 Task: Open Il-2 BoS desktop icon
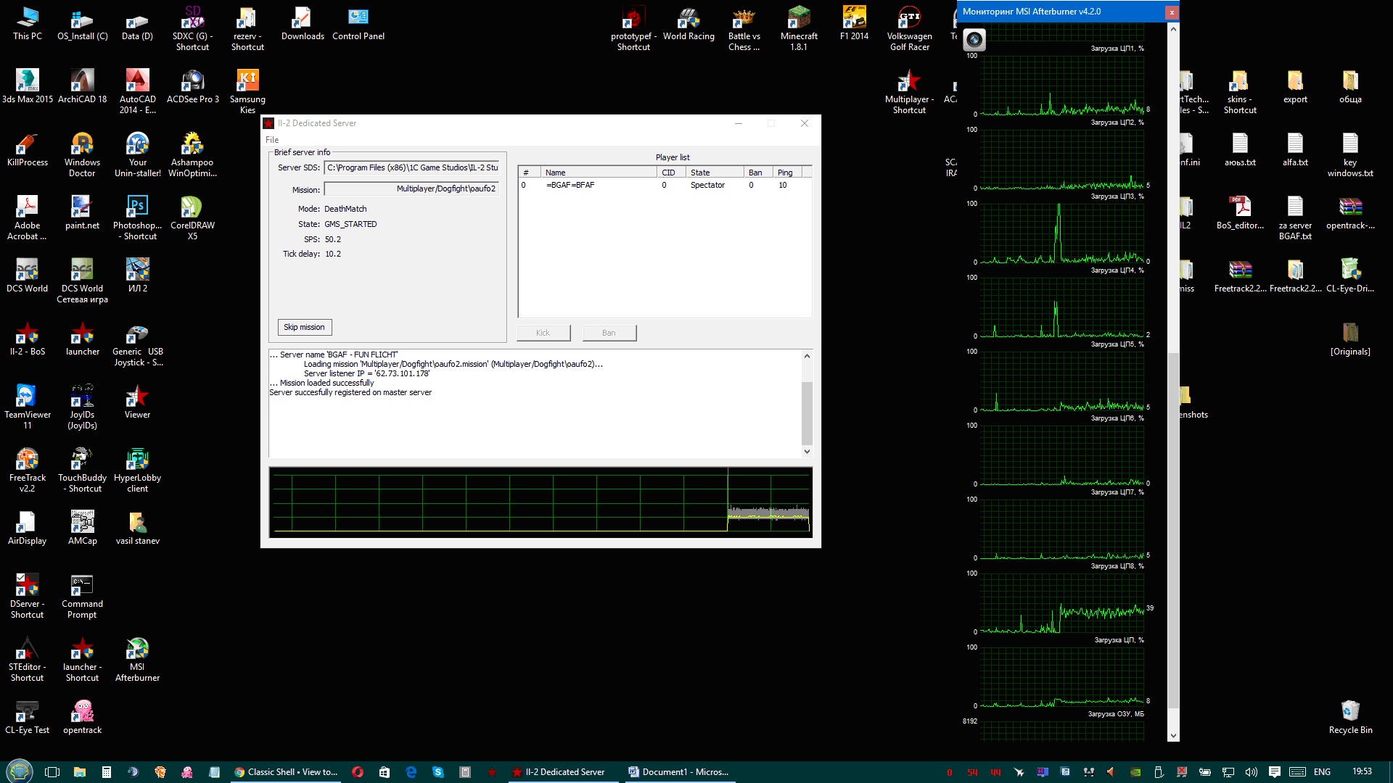pyautogui.click(x=28, y=339)
